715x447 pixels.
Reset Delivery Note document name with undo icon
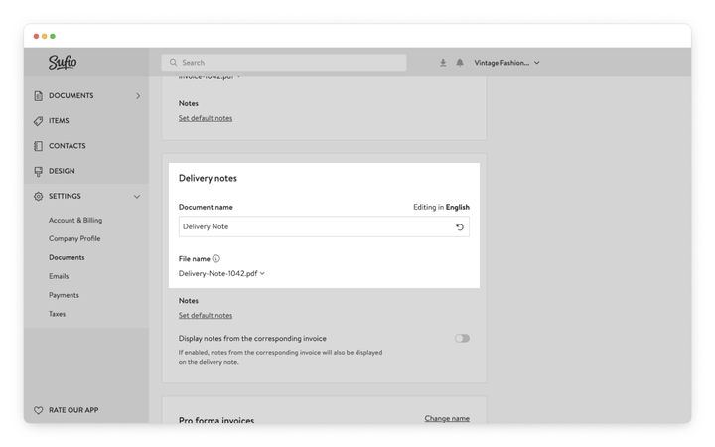460,226
